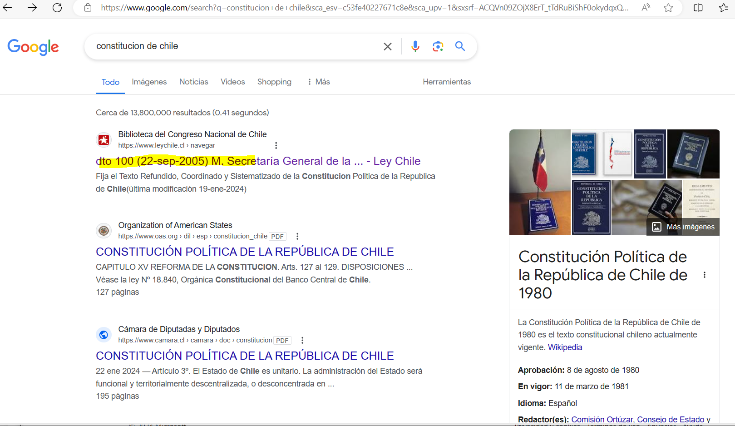
Task: Open OAS Constitución Política result title
Action: [x=245, y=252]
